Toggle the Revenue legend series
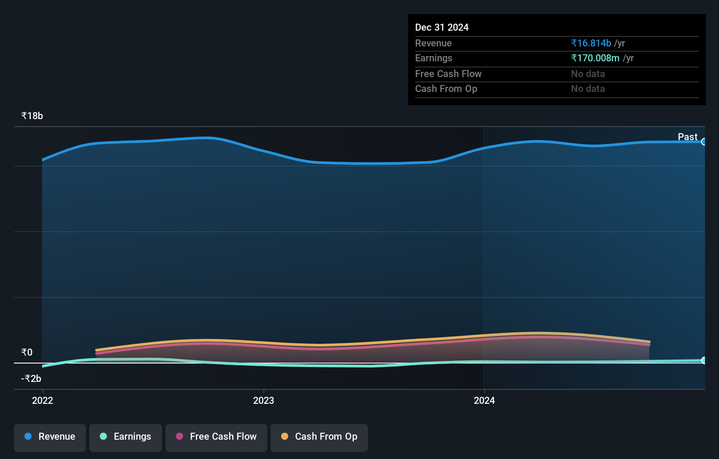 tap(50, 438)
